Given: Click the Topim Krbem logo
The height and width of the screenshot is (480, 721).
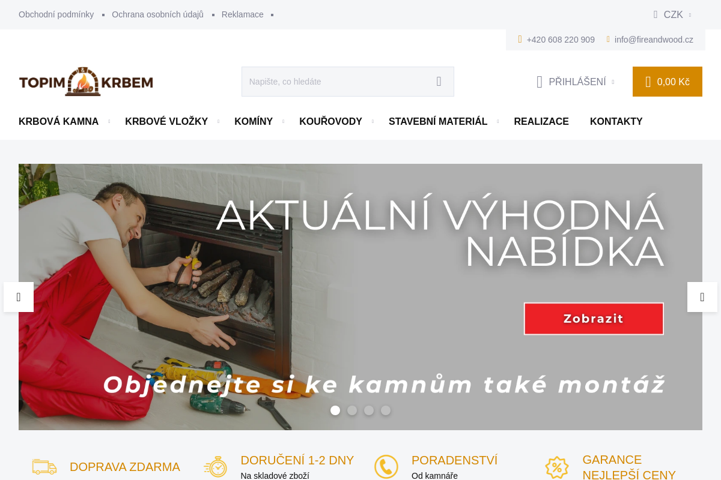Looking at the screenshot, I should (x=86, y=82).
